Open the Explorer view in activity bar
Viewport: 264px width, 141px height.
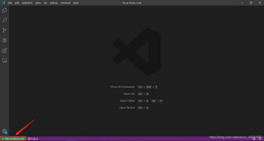[x=4, y=10]
